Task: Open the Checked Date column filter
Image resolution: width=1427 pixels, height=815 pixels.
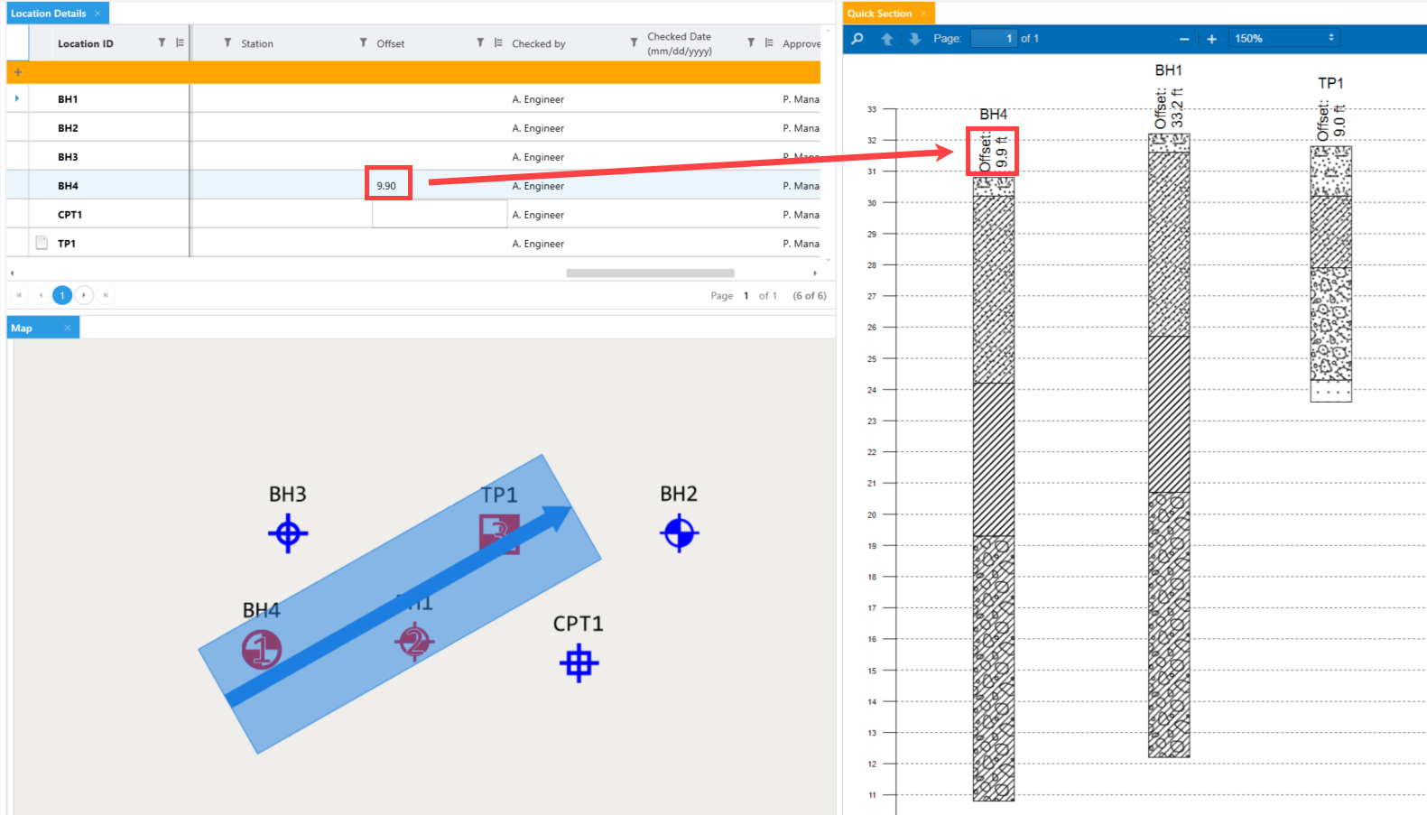Action: point(751,42)
